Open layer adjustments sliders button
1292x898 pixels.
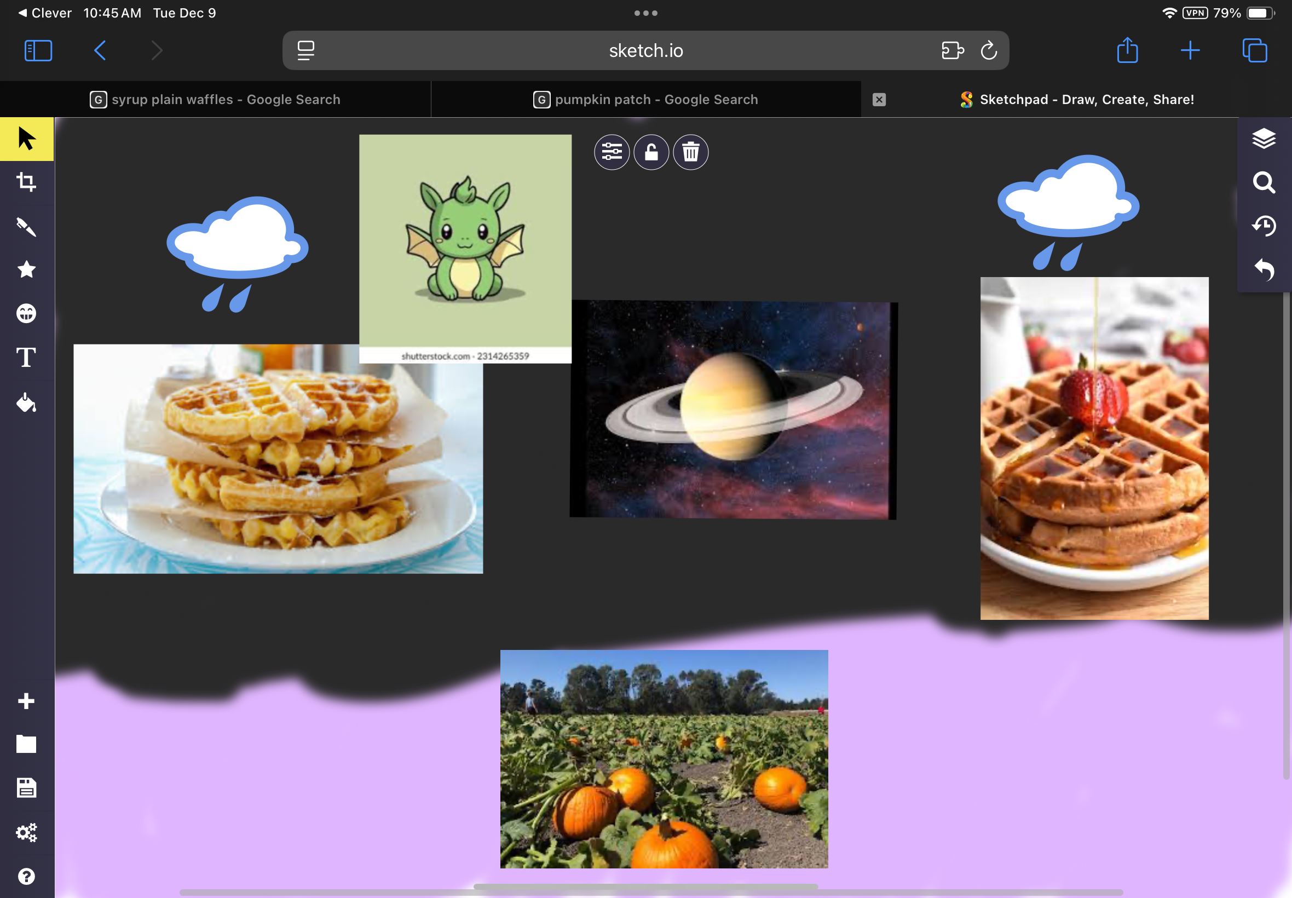612,152
